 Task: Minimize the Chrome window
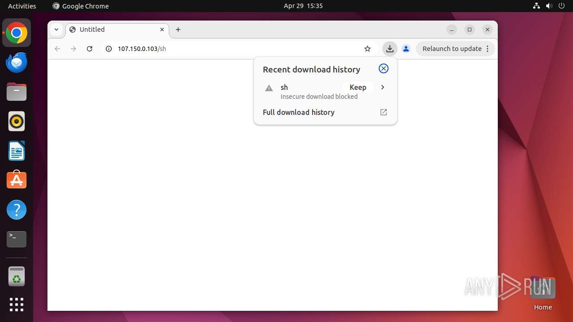coord(452,30)
